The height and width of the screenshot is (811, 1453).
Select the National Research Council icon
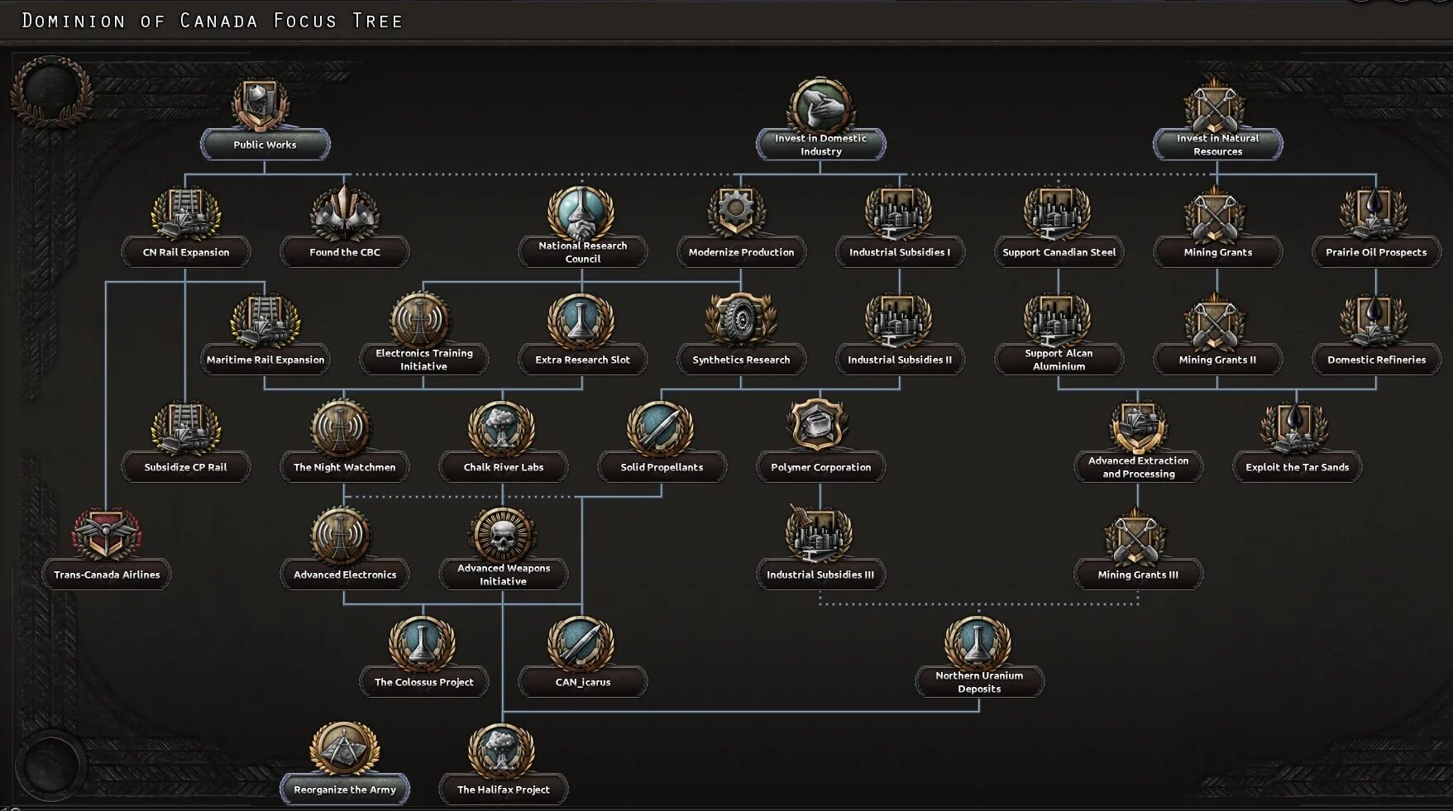[x=582, y=212]
